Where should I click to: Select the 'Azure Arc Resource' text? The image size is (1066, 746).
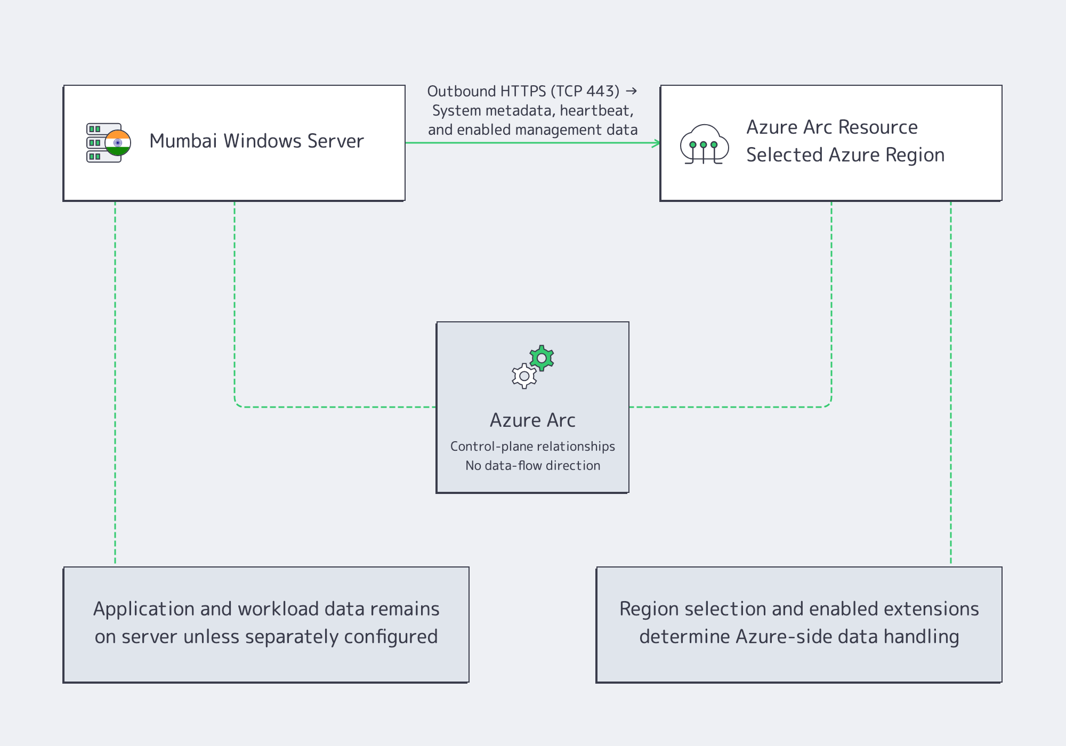(832, 127)
